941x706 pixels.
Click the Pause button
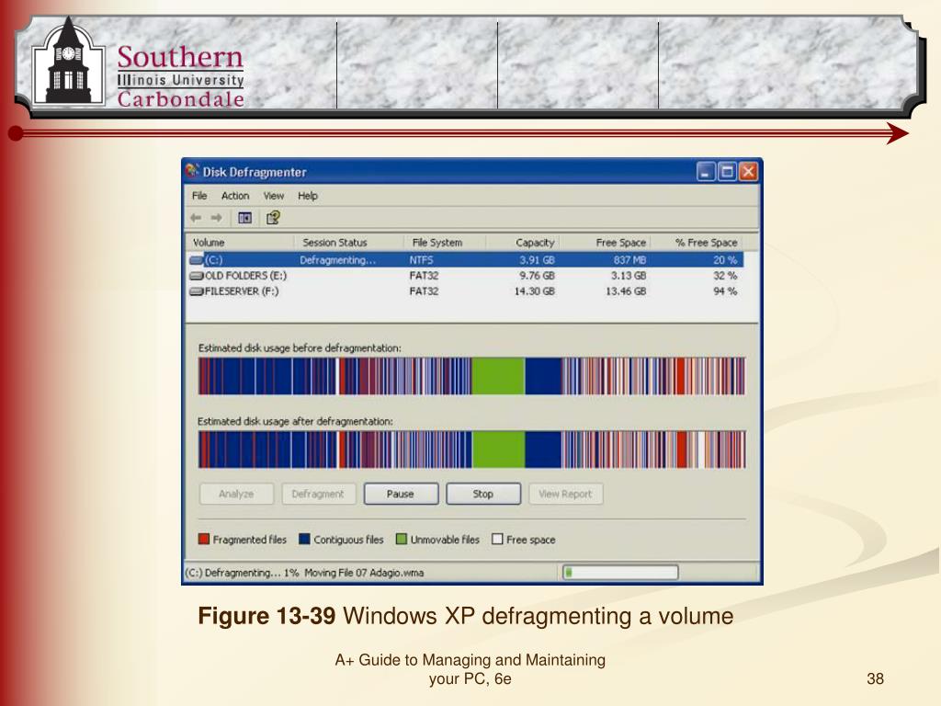[401, 494]
